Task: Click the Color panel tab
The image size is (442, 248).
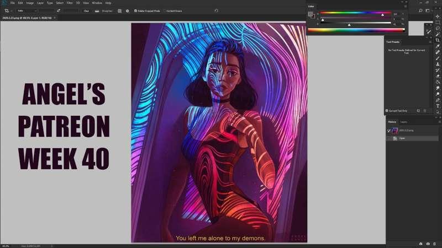Action: (x=311, y=6)
